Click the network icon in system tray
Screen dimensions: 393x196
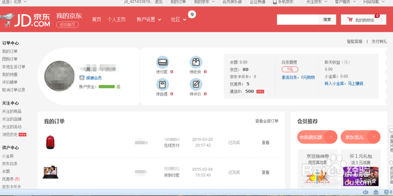(376, 192)
